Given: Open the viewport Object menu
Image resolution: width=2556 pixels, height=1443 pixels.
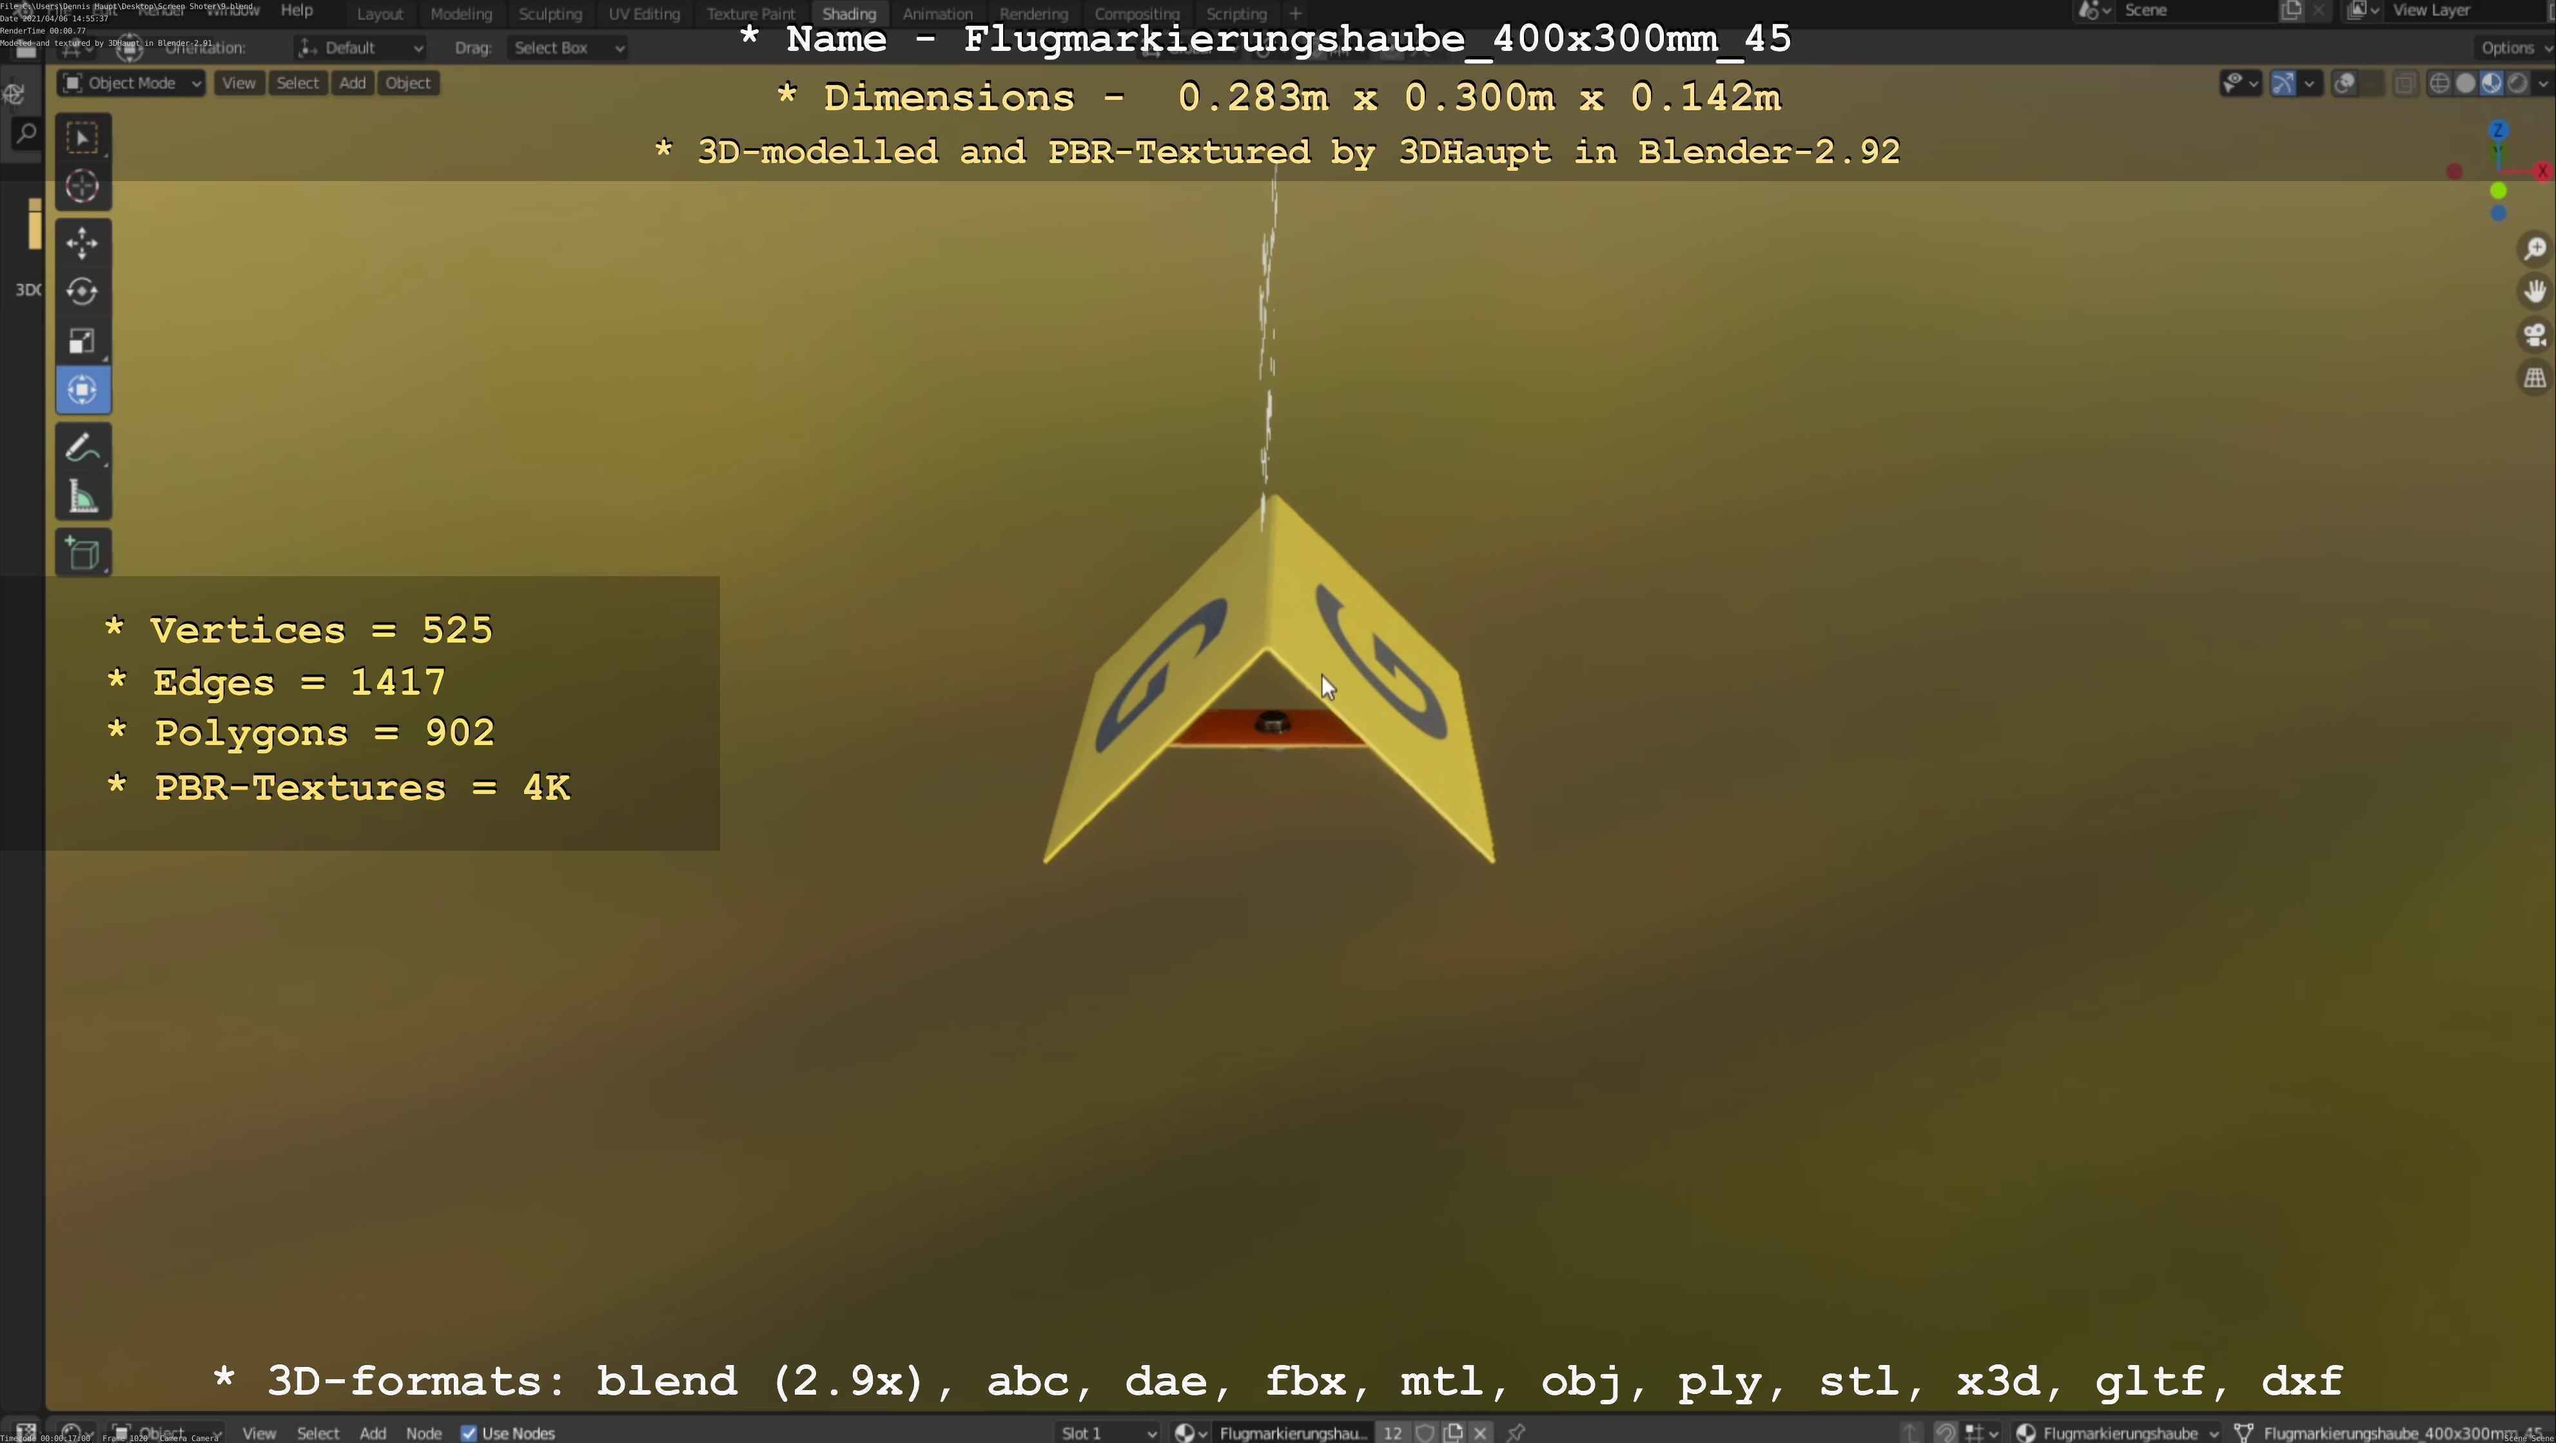Looking at the screenshot, I should click(408, 83).
